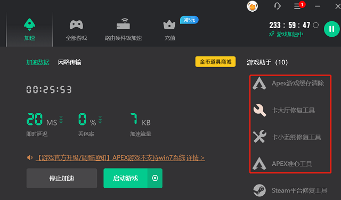
Task: Refresh the remaining time counter
Action: 316,25
